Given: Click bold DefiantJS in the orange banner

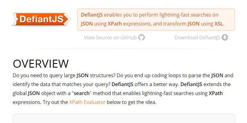Looking at the screenshot, I should pyautogui.click(x=92, y=15).
